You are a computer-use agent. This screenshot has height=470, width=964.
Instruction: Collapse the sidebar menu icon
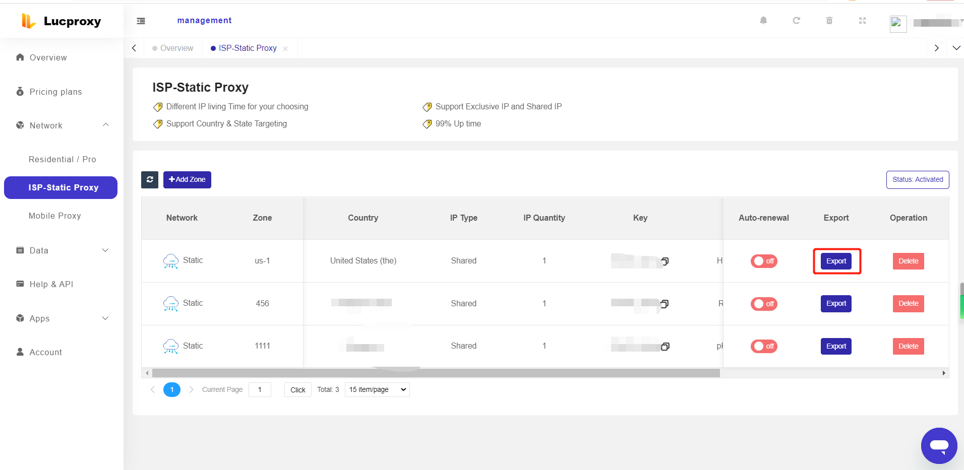click(x=141, y=21)
